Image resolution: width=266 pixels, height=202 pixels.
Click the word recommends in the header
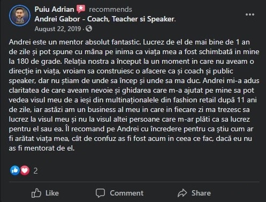[110, 10]
